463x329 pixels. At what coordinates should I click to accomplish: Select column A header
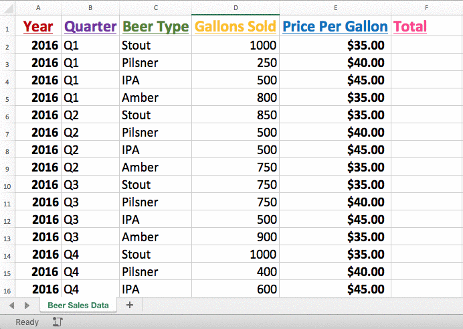pyautogui.click(x=38, y=8)
